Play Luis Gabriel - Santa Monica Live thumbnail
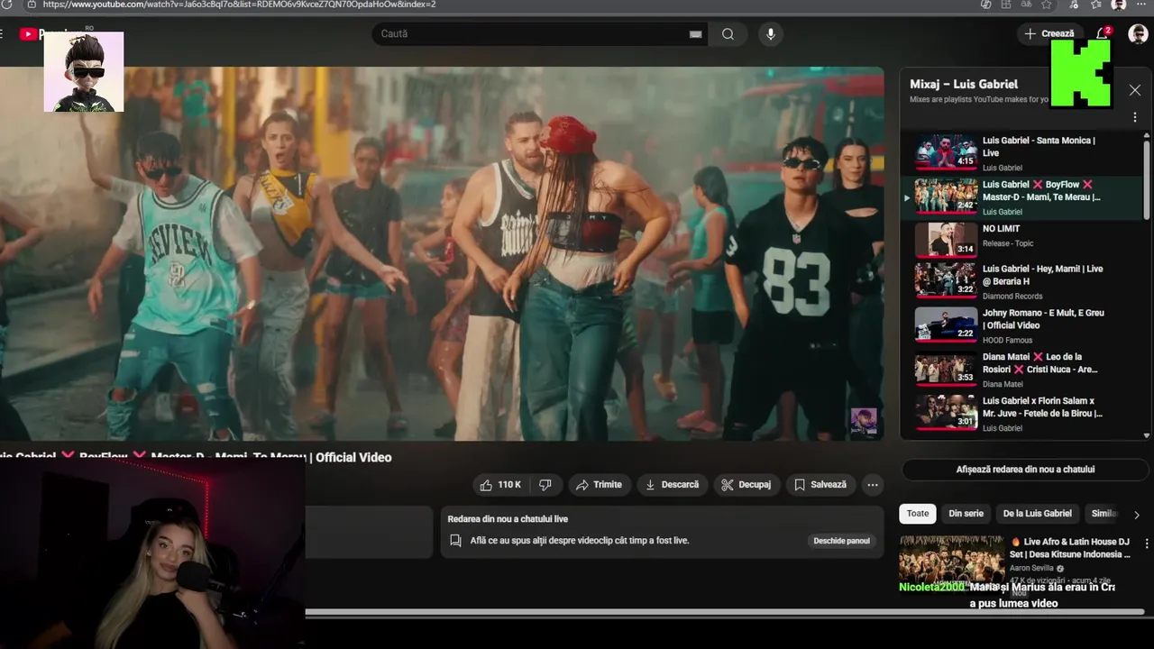This screenshot has width=1154, height=649. pos(946,151)
